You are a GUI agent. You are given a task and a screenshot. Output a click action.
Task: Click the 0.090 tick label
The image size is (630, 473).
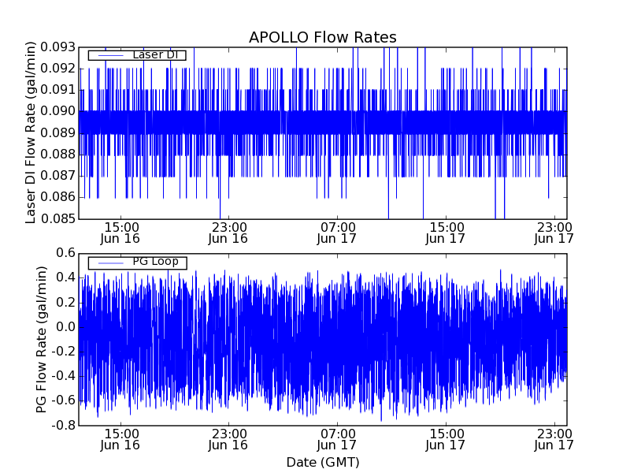point(57,111)
